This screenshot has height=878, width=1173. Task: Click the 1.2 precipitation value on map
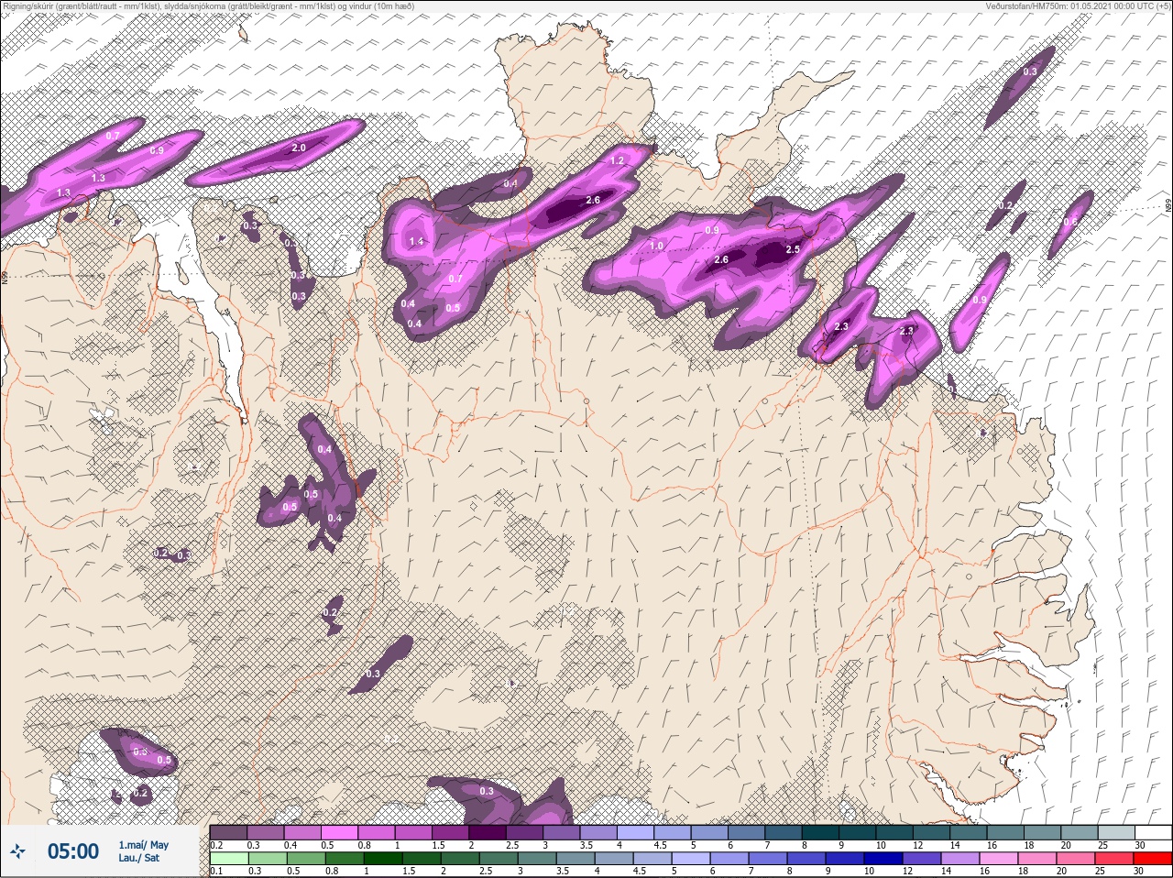[x=617, y=160]
